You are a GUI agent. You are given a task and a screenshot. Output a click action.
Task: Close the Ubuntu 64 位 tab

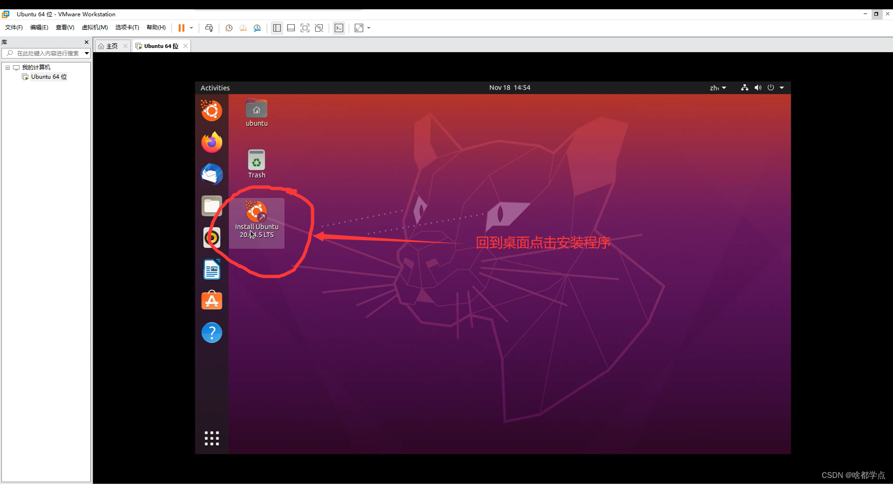point(186,46)
